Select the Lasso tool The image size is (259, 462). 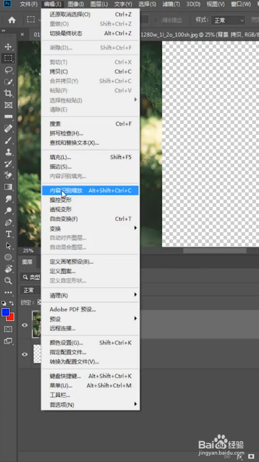coord(8,70)
